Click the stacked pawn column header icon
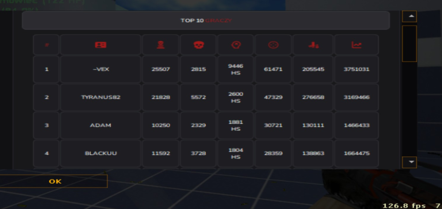The height and width of the screenshot is (209, 442). click(160, 45)
